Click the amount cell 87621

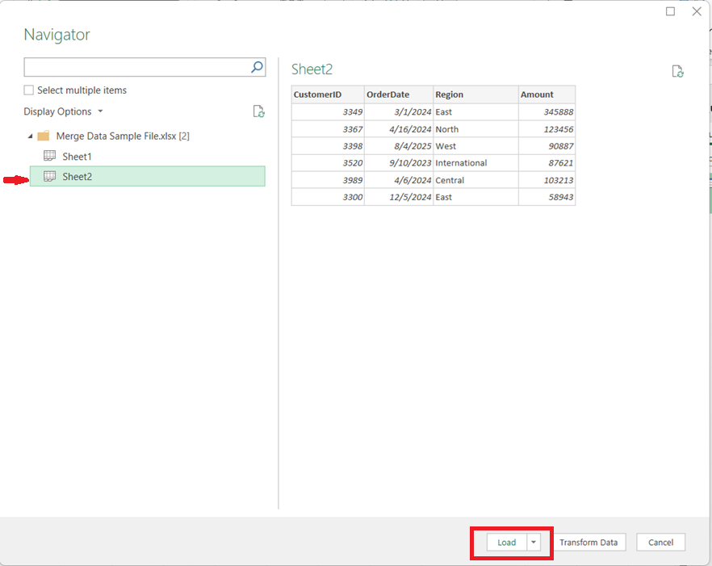click(x=547, y=162)
